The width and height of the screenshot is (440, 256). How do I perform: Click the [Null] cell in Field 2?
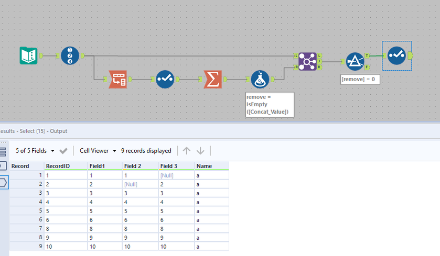pyautogui.click(x=141, y=184)
